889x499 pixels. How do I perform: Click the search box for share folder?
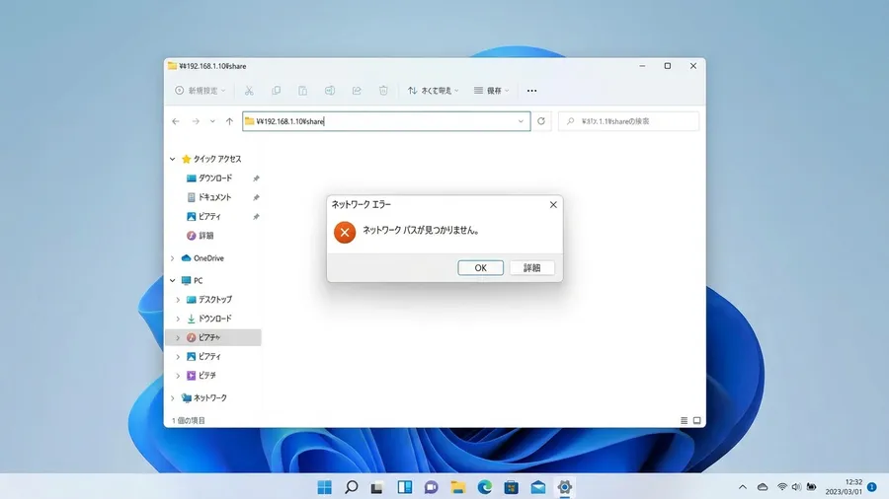click(x=628, y=121)
